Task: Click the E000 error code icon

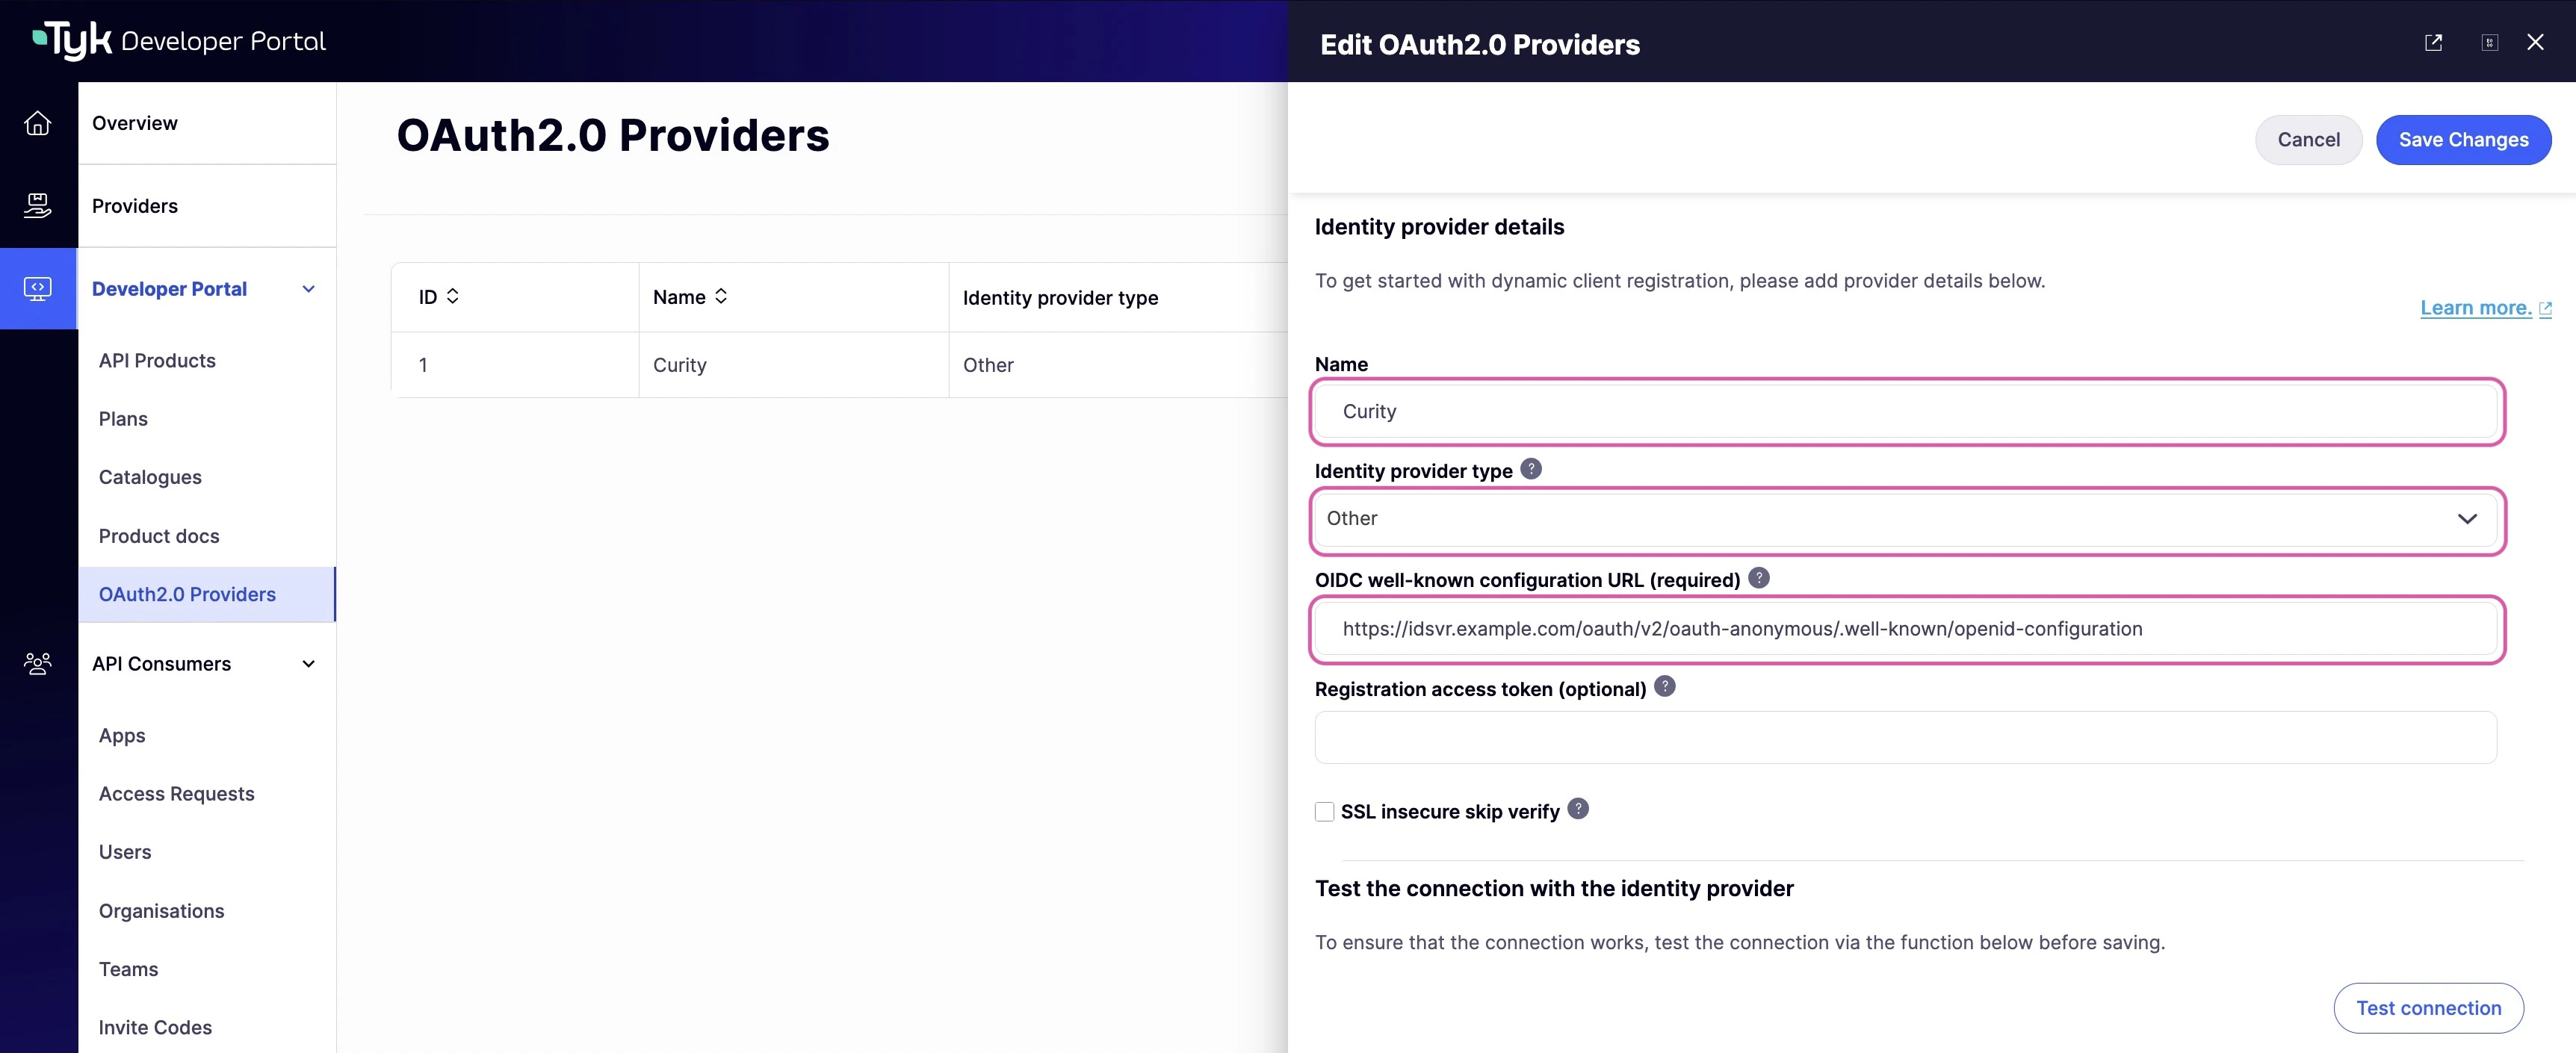Action: click(2490, 42)
